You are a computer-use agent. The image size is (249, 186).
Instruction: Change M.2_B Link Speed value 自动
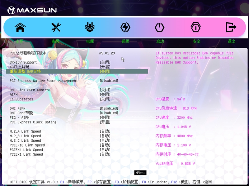[x=105, y=136]
